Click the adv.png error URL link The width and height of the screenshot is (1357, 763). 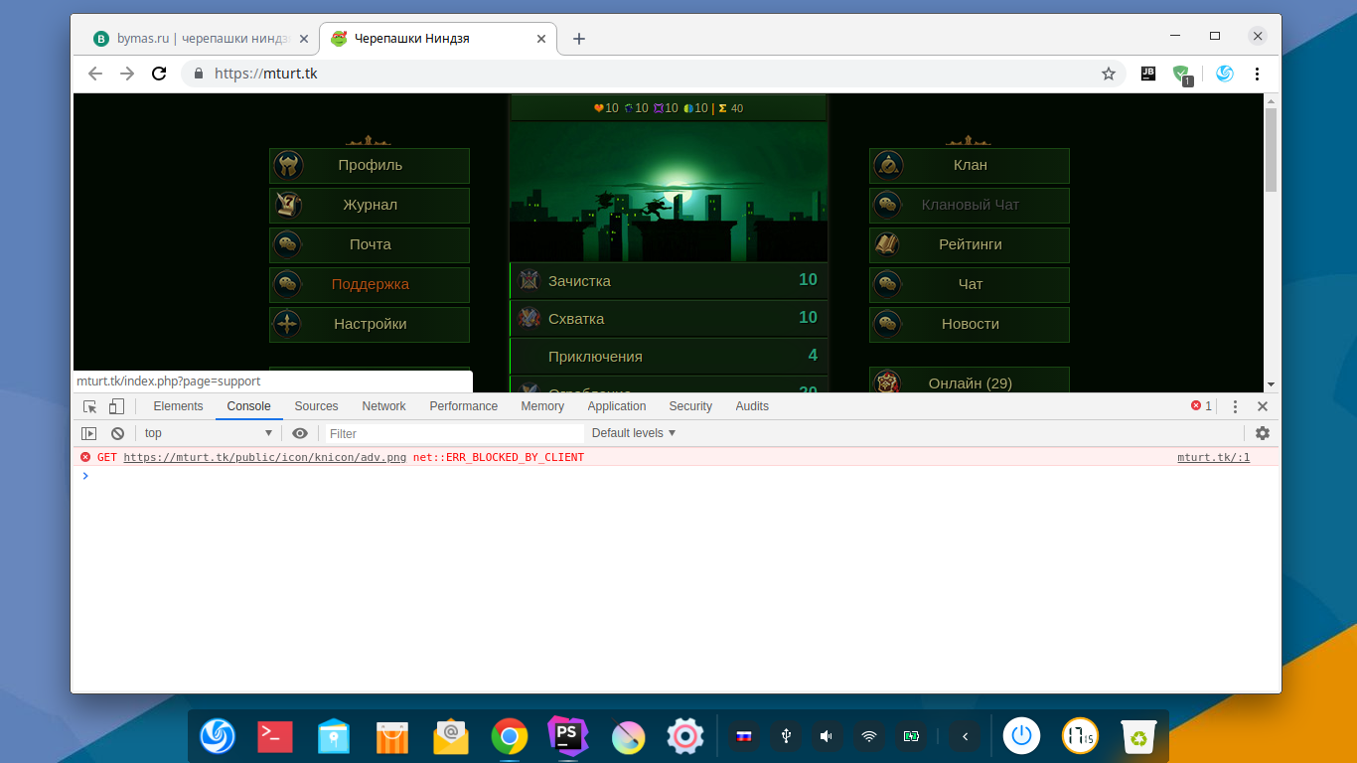[264, 458]
